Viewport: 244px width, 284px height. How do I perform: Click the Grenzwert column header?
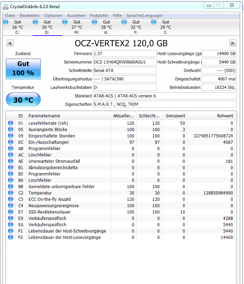175,116
